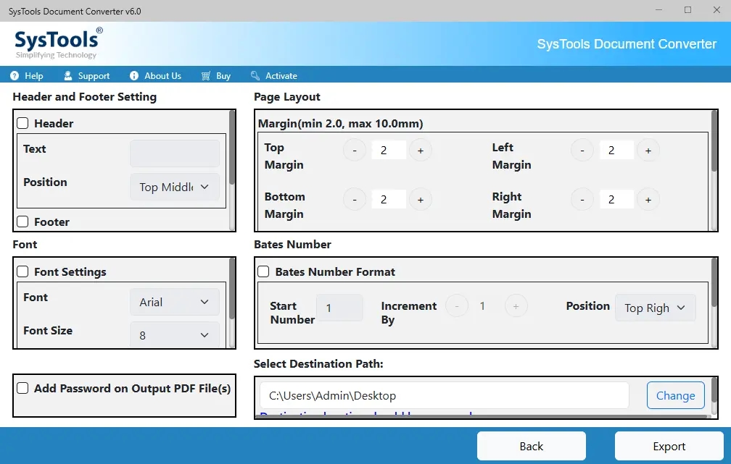731x464 pixels.
Task: Tick the Font Settings checkbox
Action: coord(22,271)
